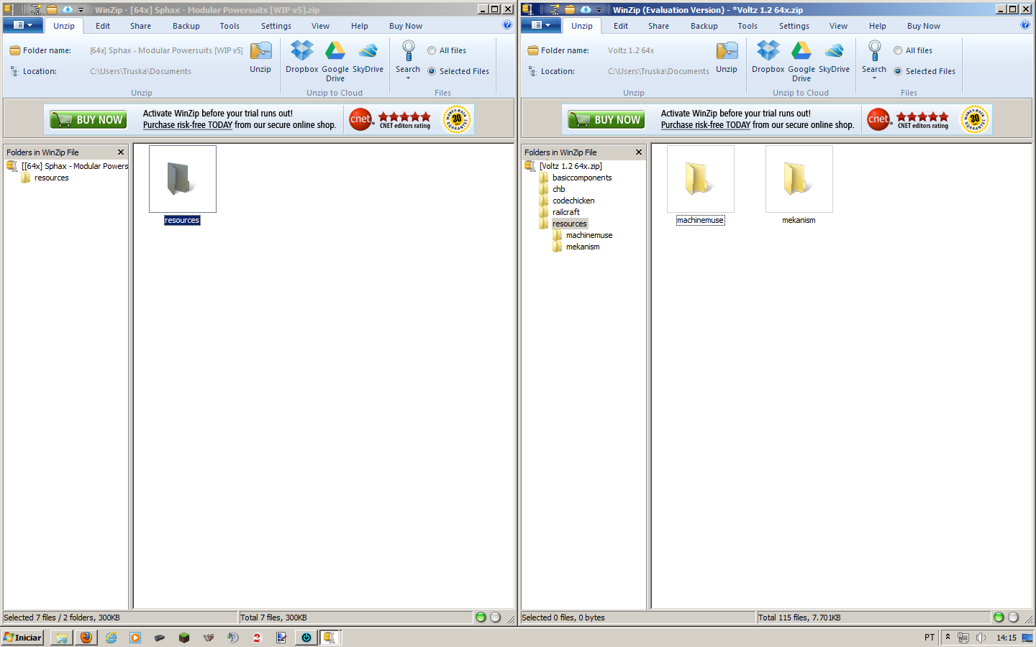
Task: Open View tab in Voltz window
Action: [x=838, y=26]
